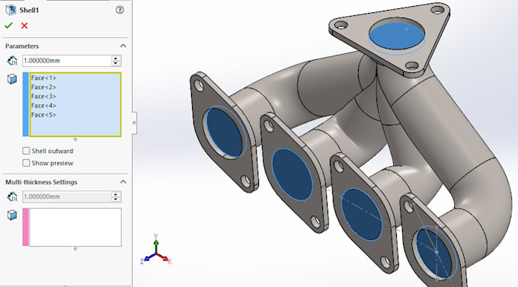The height and width of the screenshot is (287, 518).
Task: Click the Multi-thickness 1.000000mm field
Action: tap(67, 197)
